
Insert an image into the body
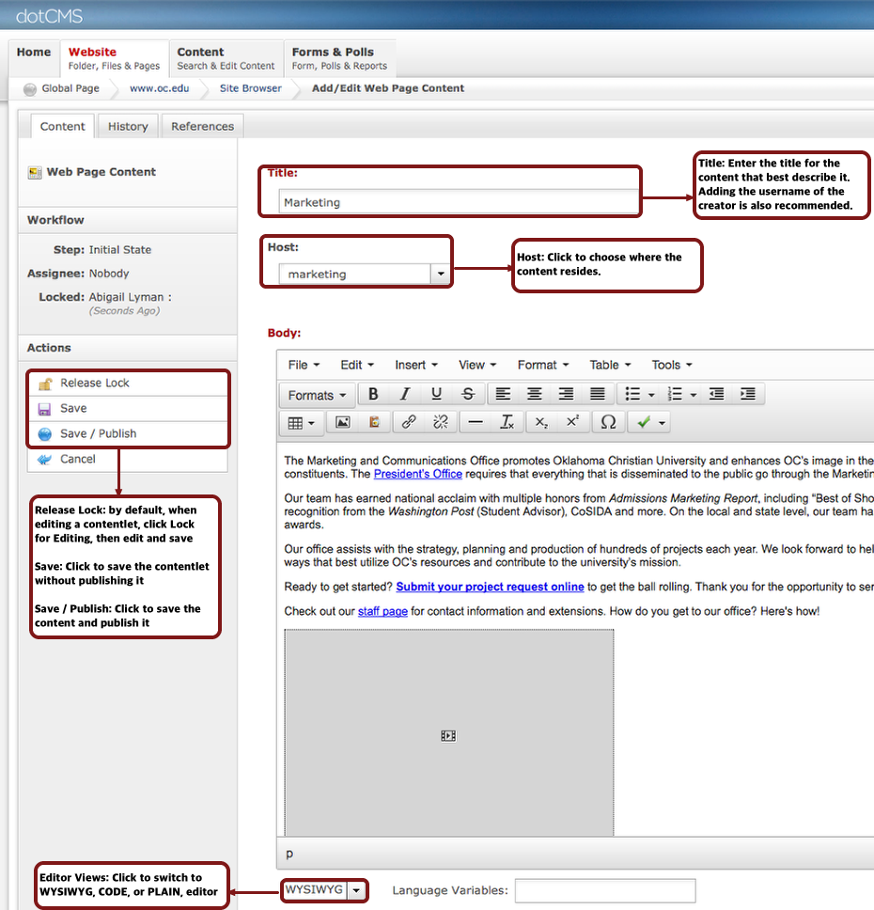(x=343, y=422)
